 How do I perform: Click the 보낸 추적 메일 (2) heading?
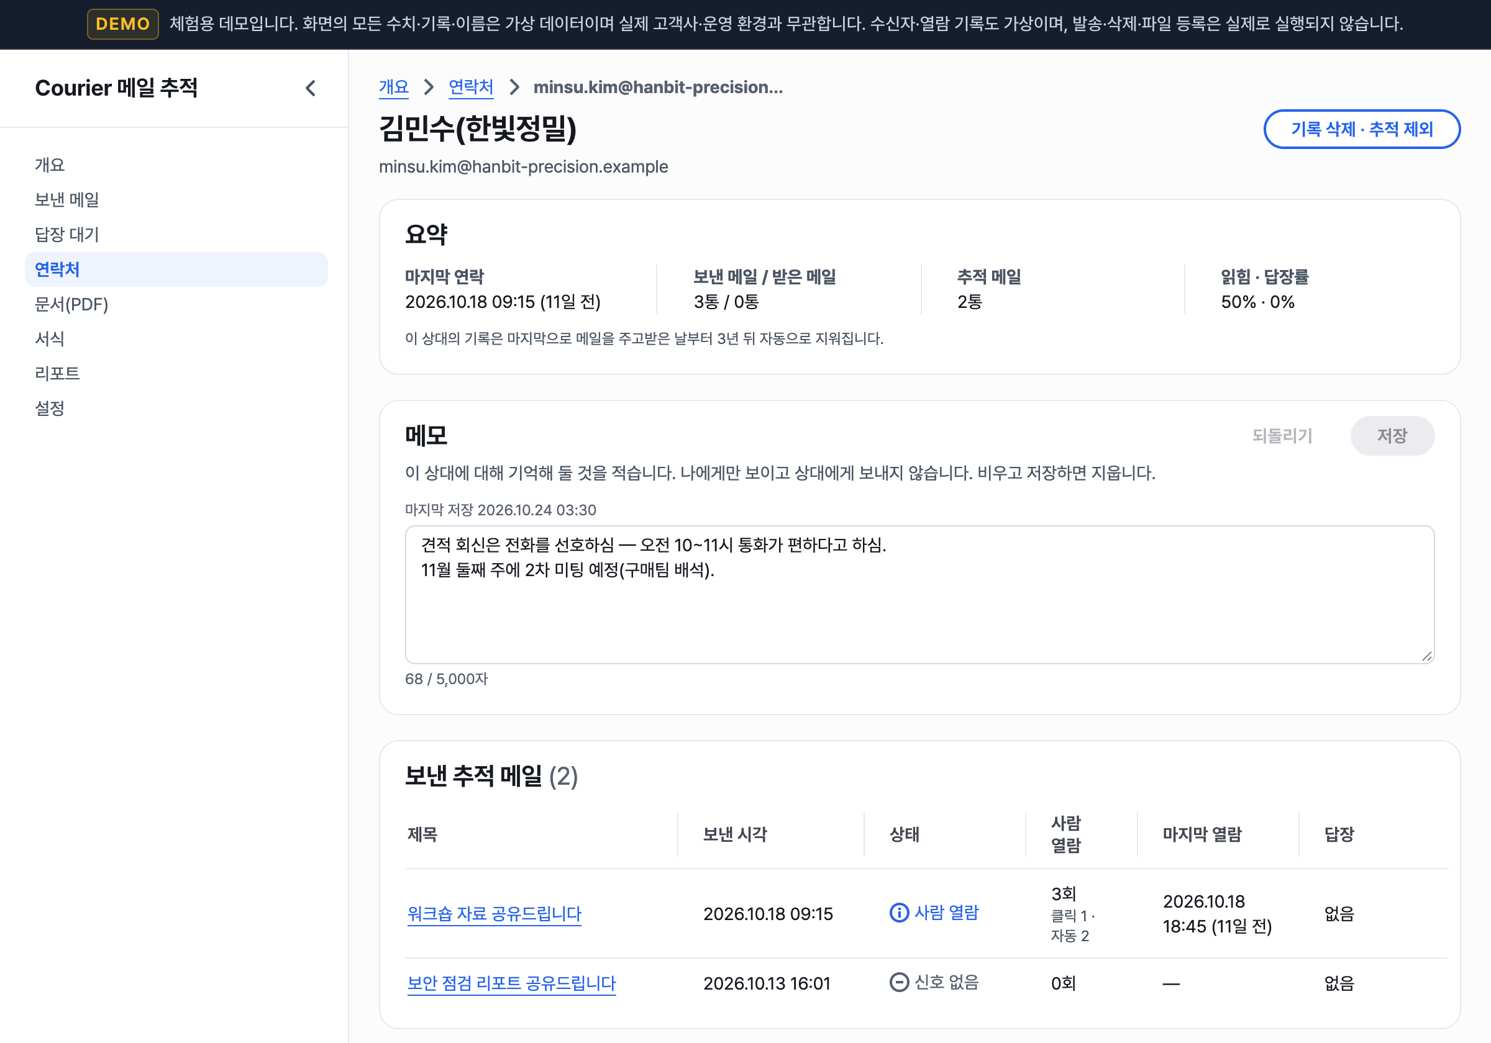point(491,776)
